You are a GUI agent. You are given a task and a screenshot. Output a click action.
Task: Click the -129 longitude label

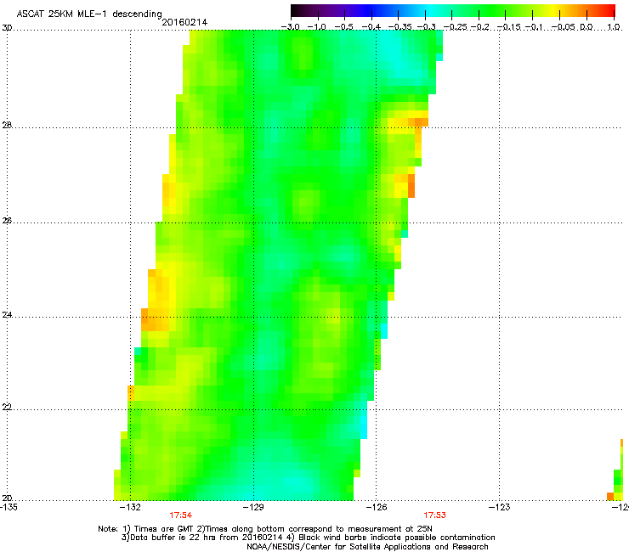coord(253,507)
